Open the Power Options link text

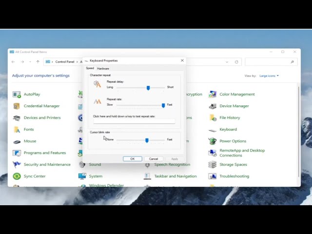pyautogui.click(x=233, y=141)
